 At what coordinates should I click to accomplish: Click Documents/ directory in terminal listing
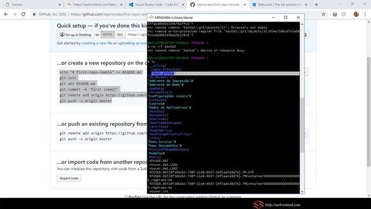[159, 115]
